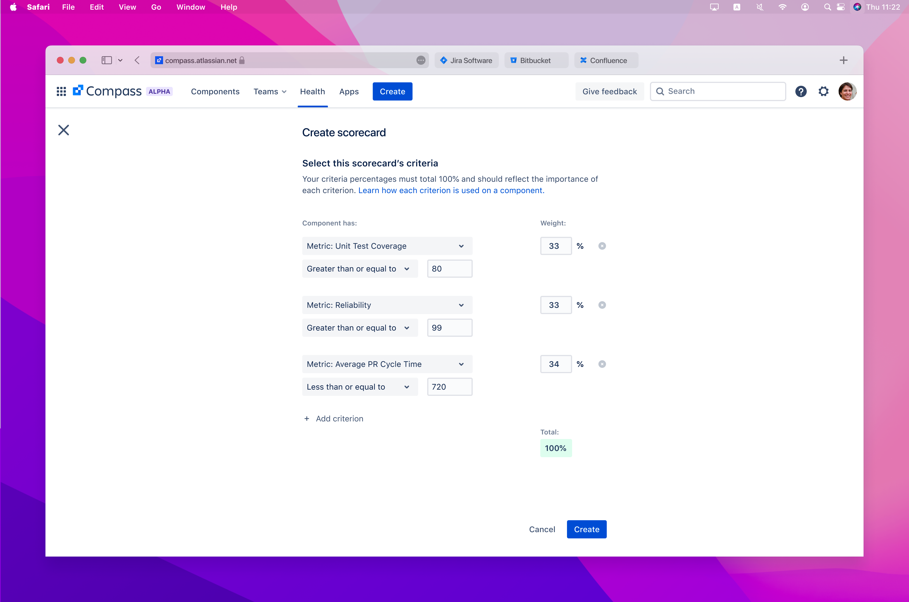Switch to the Jira Software tab
The height and width of the screenshot is (602, 909).
pos(466,60)
